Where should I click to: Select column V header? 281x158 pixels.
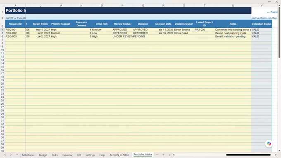click(x=262, y=5)
